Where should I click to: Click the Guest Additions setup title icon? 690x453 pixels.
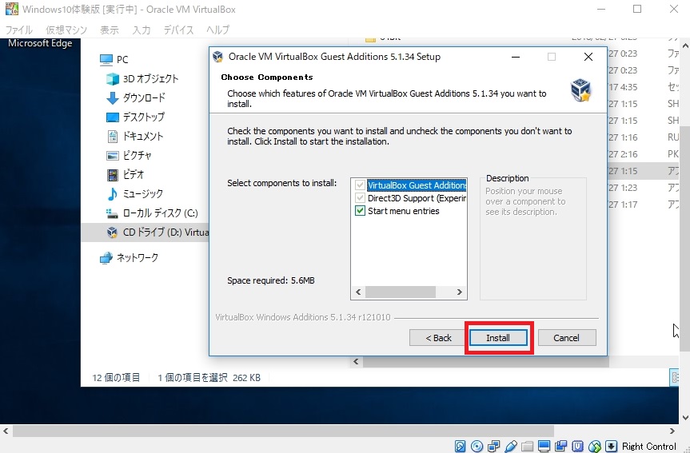(217, 57)
